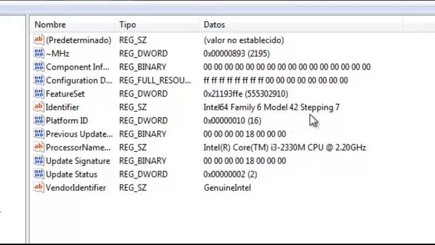Click the REG_SZ type in Identifier row
Image resolution: width=435 pixels, height=245 pixels.
[133, 108]
